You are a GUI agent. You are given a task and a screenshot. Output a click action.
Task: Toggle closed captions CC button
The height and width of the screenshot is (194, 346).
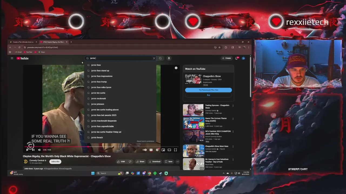pyautogui.click(x=151, y=150)
